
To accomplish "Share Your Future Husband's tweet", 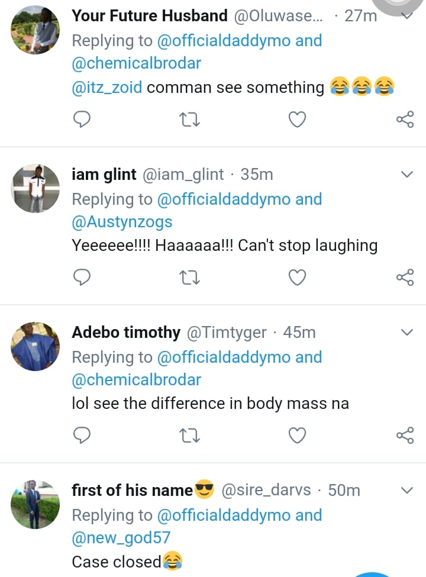I will pos(405,120).
